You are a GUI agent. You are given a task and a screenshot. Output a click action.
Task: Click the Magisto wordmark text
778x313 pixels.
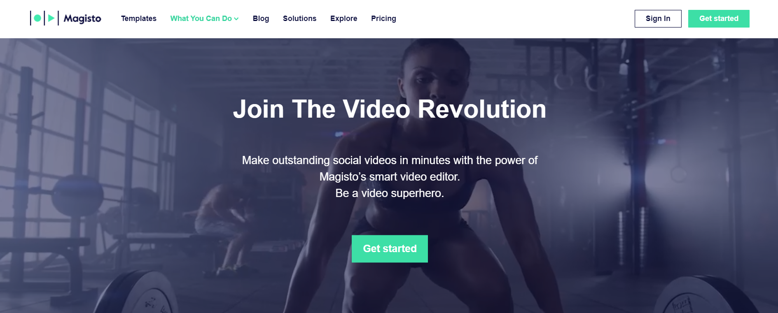click(x=82, y=19)
